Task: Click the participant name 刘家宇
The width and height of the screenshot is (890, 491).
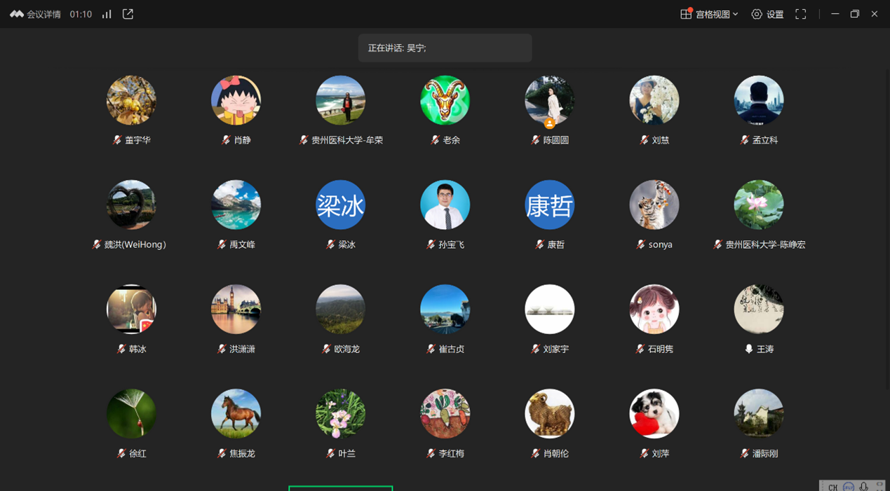Action: tap(555, 349)
